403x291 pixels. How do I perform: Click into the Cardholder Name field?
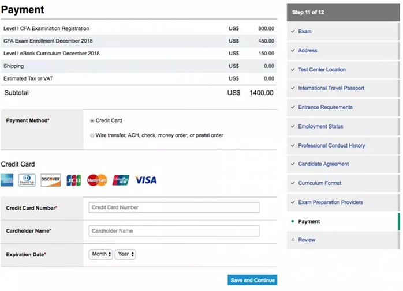tap(174, 231)
